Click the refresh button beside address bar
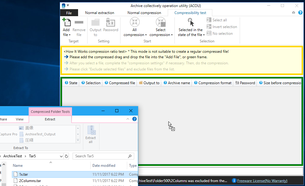The image size is (305, 186). click(66, 156)
